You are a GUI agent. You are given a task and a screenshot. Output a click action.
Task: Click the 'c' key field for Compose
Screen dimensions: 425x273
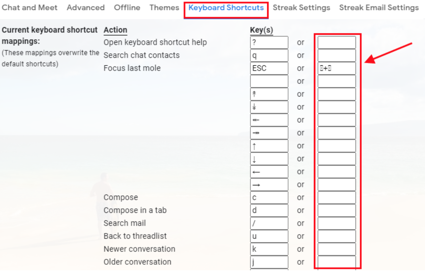click(x=269, y=198)
